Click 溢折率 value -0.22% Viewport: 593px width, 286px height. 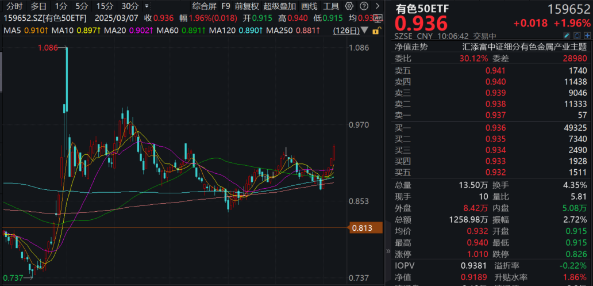pyautogui.click(x=573, y=265)
